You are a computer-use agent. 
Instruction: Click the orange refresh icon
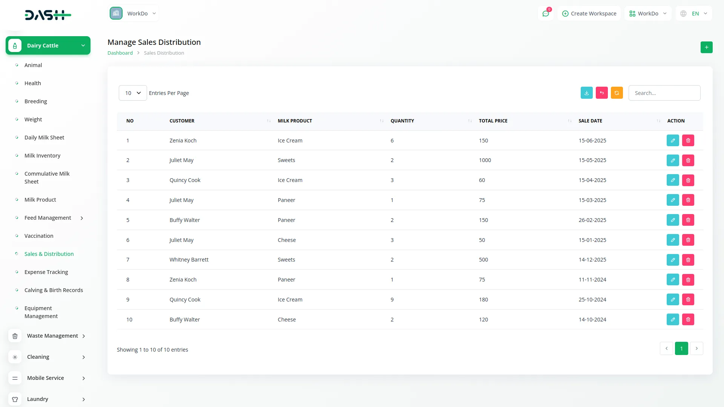point(617,93)
